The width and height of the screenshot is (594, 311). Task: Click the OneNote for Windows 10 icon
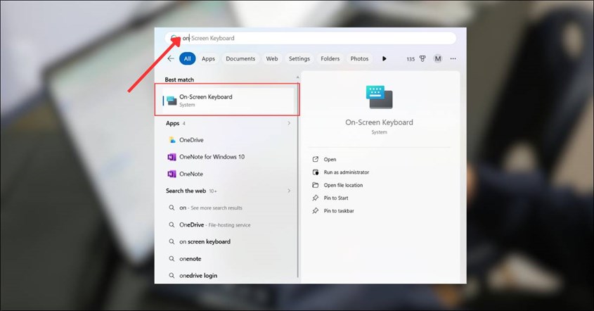(172, 157)
